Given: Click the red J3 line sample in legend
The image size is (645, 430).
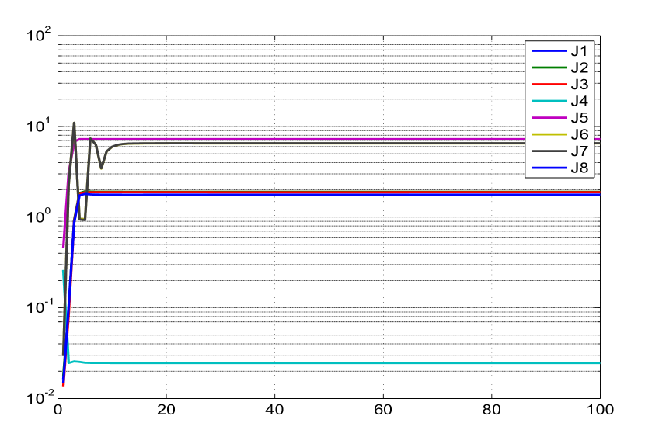Looking at the screenshot, I should tap(548, 85).
